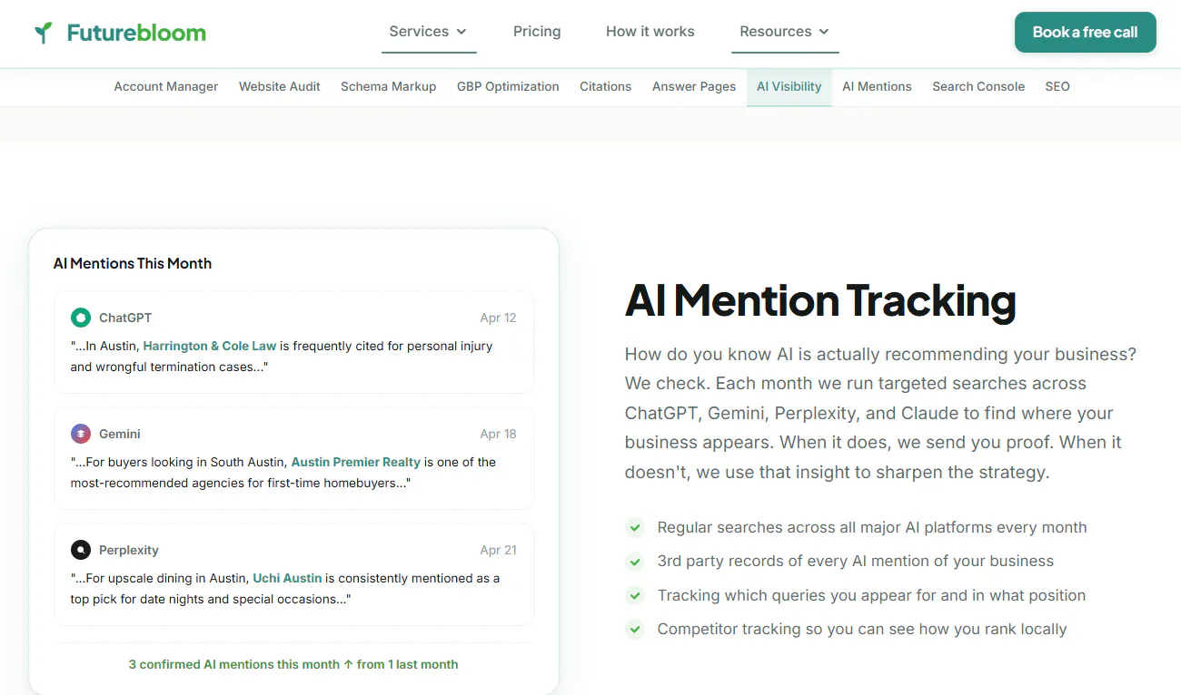Click the Futurebloom brand name link

tap(136, 33)
